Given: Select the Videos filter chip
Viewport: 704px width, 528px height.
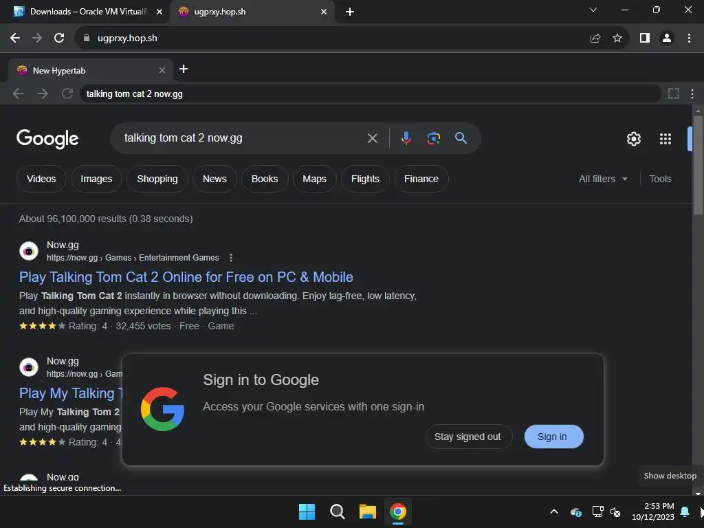Looking at the screenshot, I should pos(41,179).
